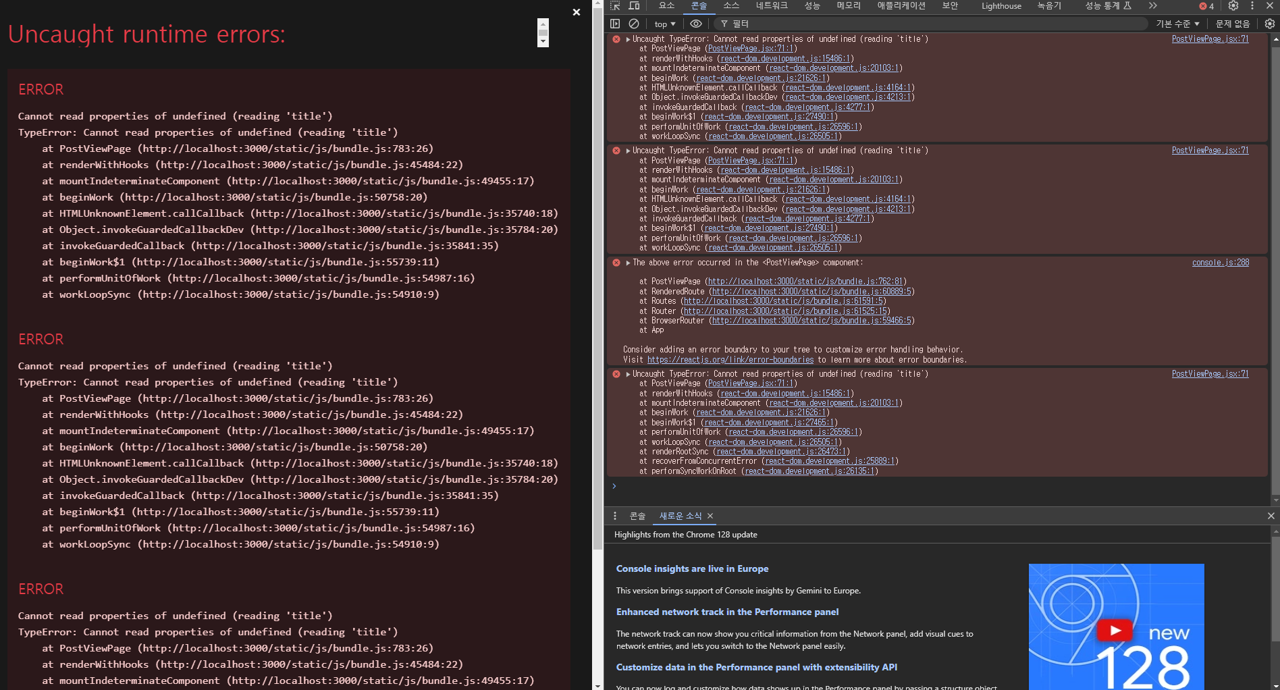Open PostViewPage.jsx:71 source link of first error
Image resolution: width=1280 pixels, height=690 pixels.
point(1210,39)
